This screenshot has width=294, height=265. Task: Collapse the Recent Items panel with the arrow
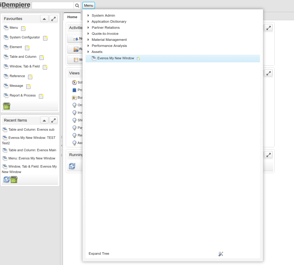(44, 120)
